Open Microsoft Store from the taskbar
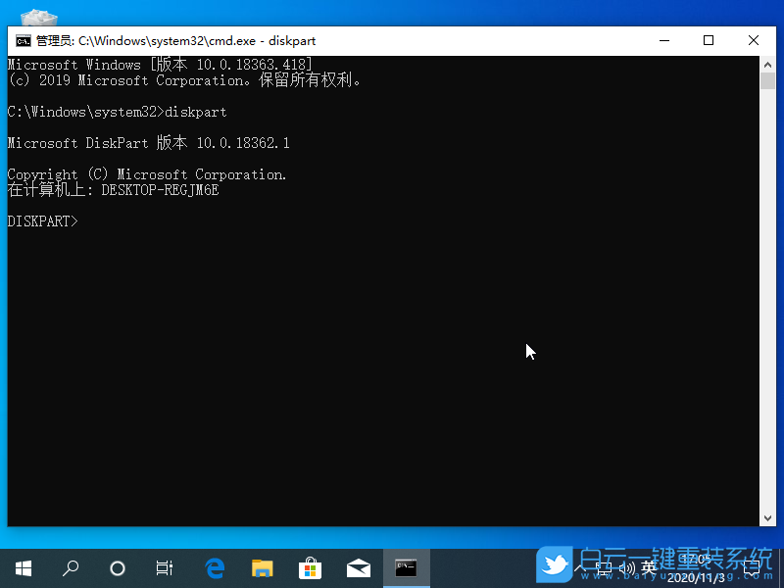The image size is (784, 588). 310,567
